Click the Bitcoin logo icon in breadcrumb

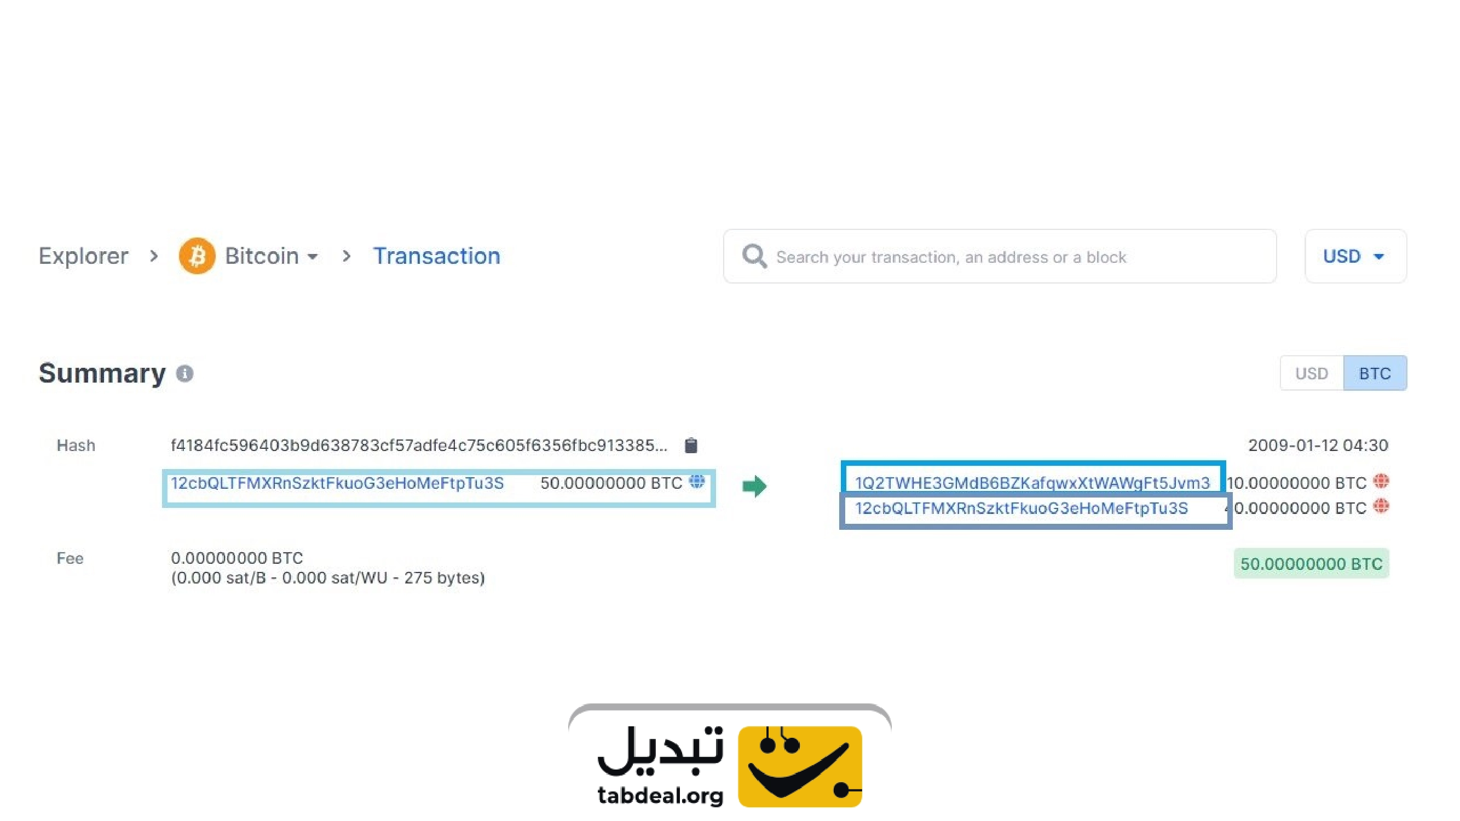(198, 256)
